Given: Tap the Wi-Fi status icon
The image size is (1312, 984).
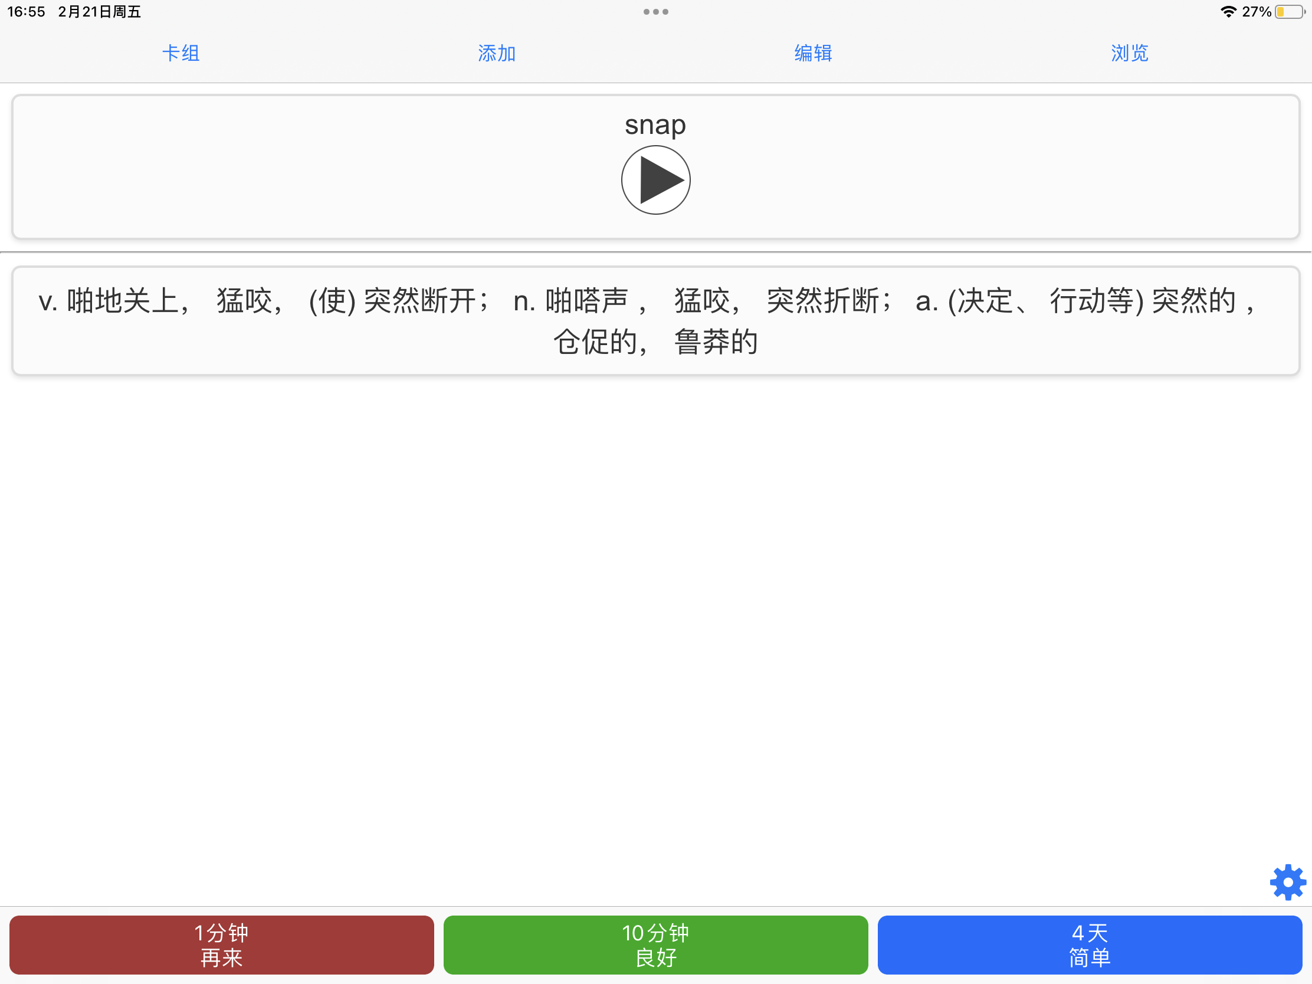Looking at the screenshot, I should click(1228, 12).
